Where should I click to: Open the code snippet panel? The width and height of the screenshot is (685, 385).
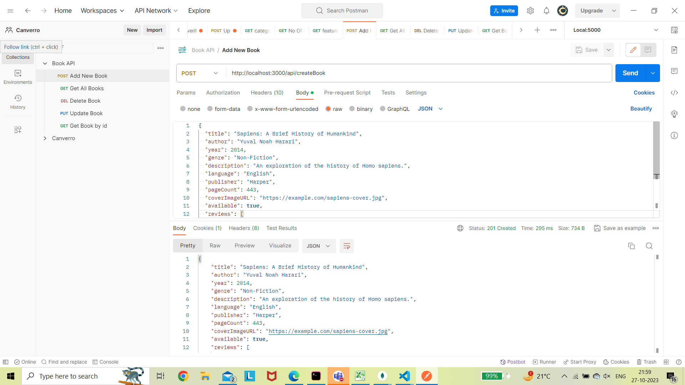674,93
